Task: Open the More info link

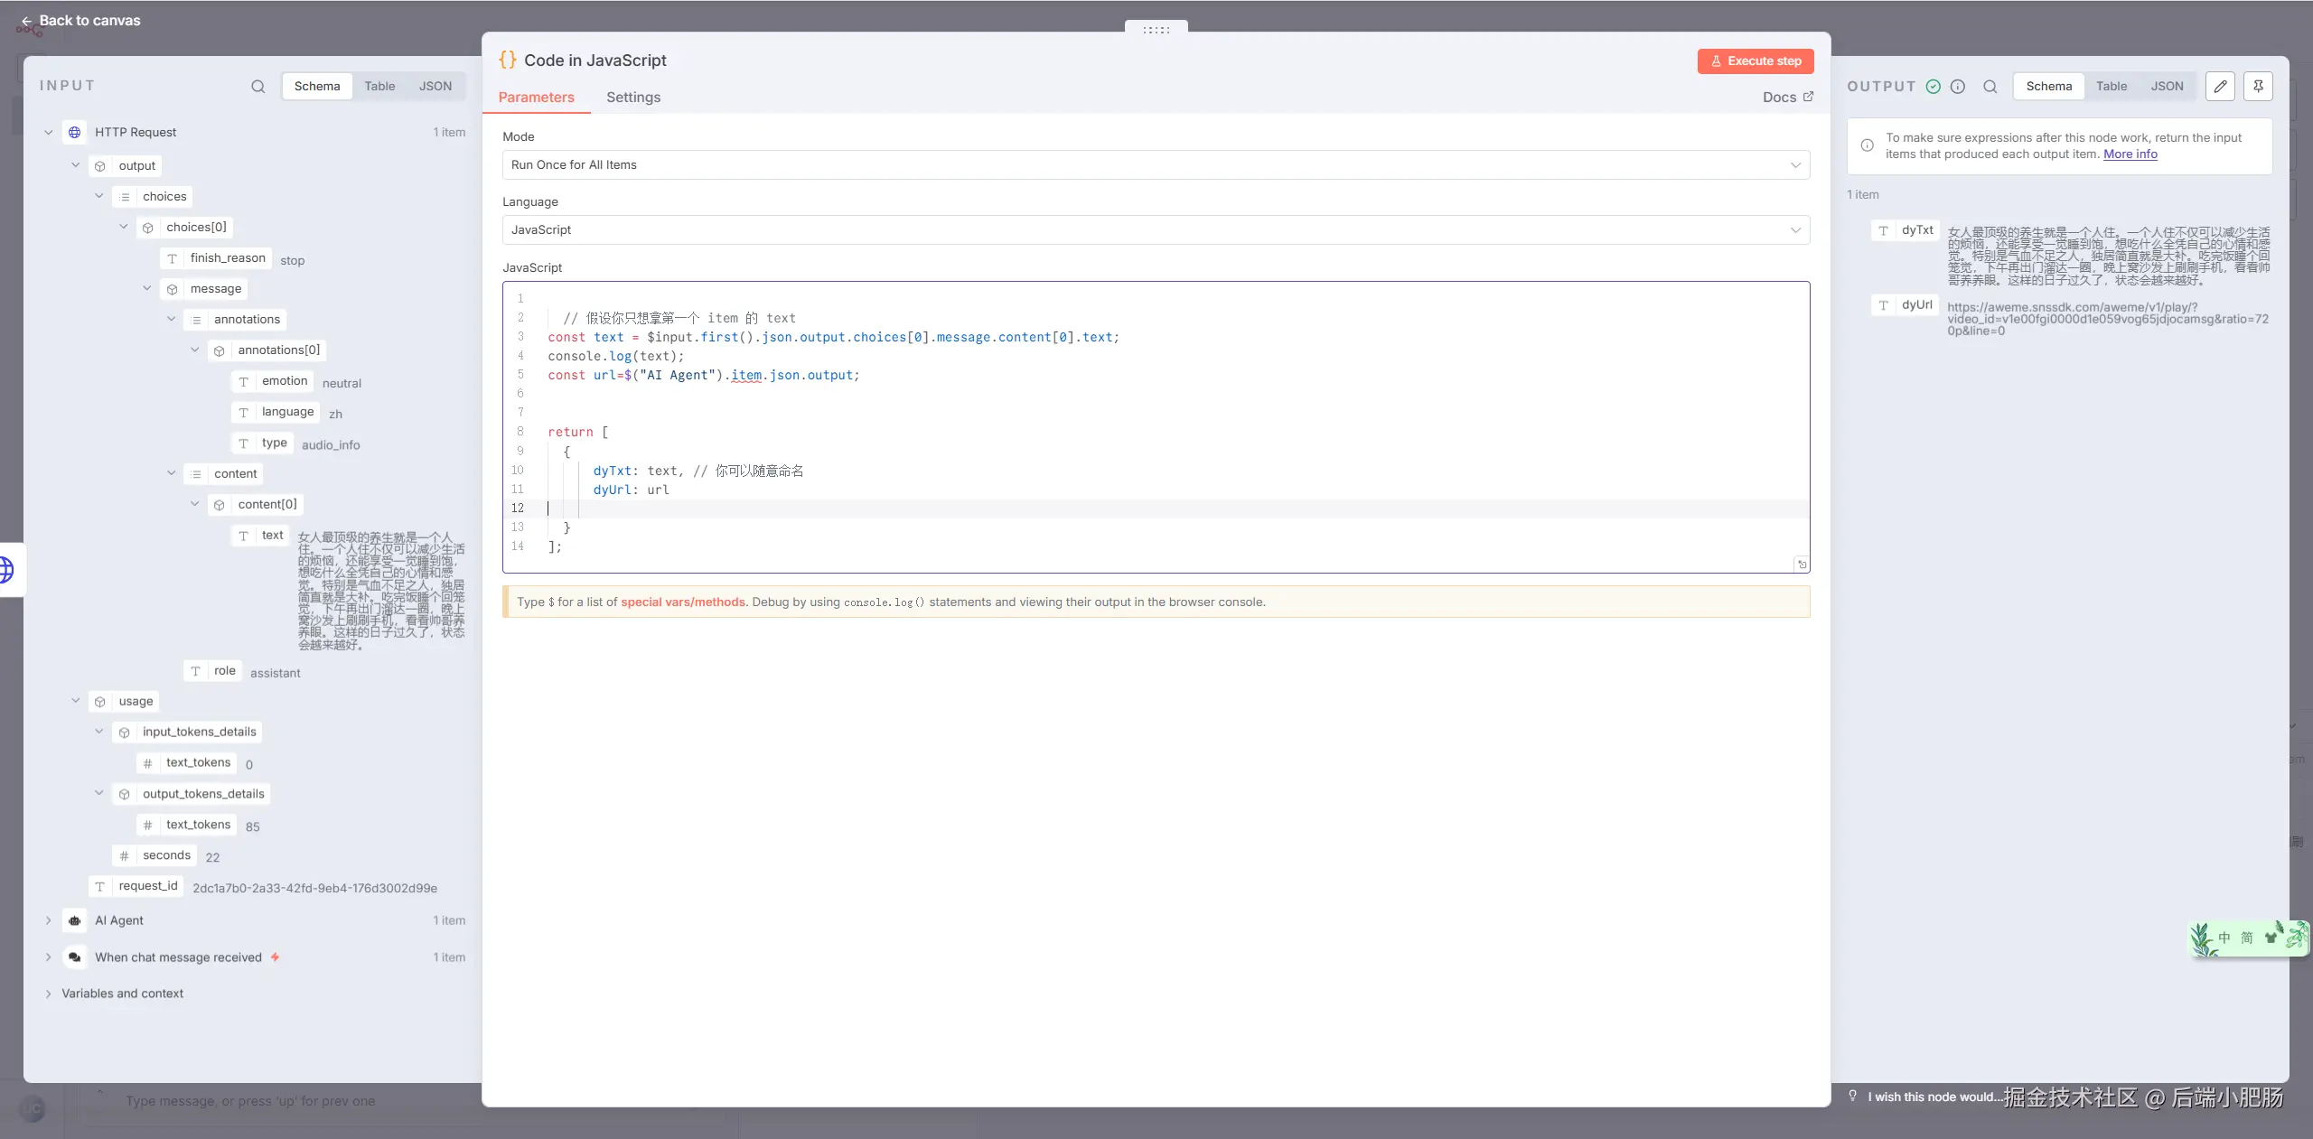Action: pos(2130,154)
